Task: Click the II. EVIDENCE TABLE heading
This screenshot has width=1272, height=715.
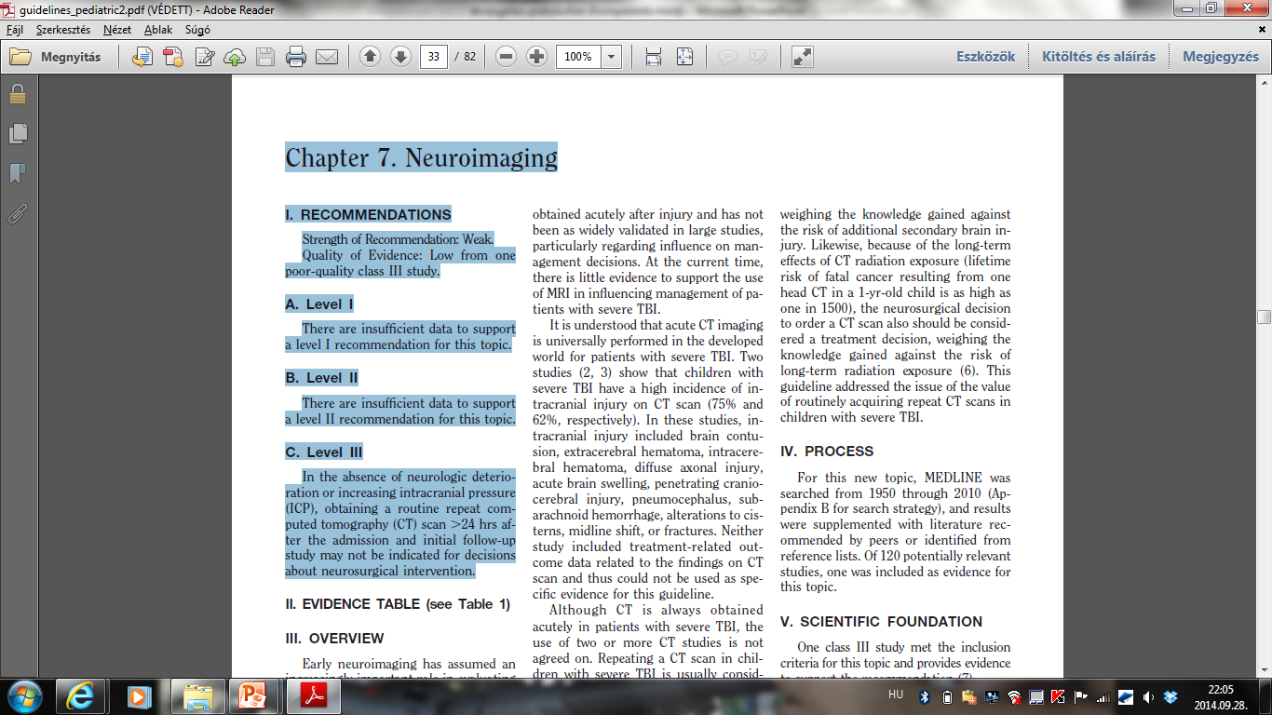Action: 398,604
